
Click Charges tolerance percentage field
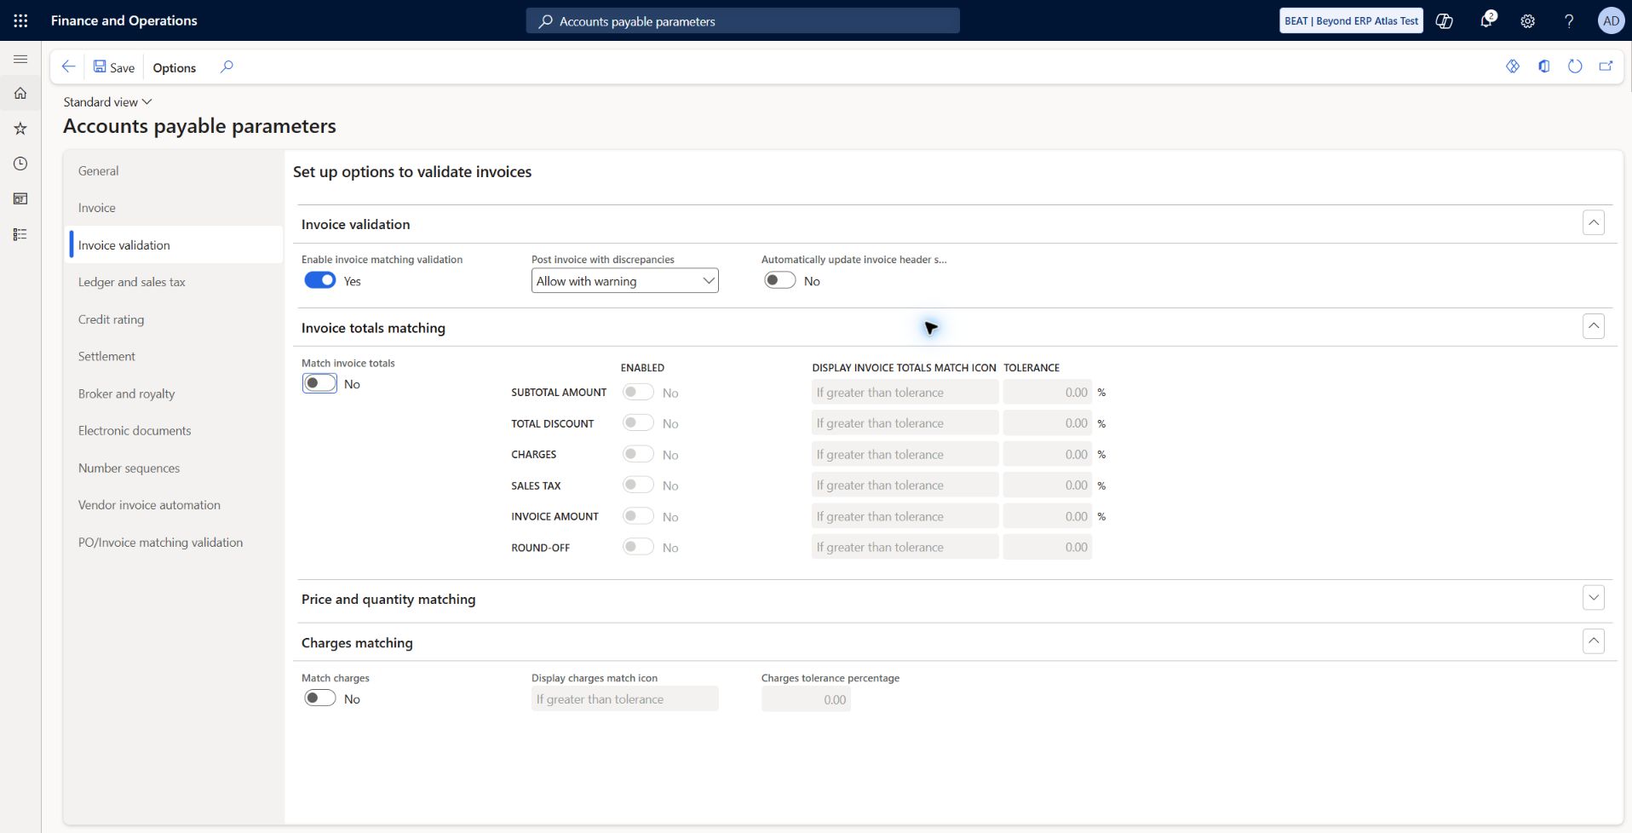tap(806, 699)
